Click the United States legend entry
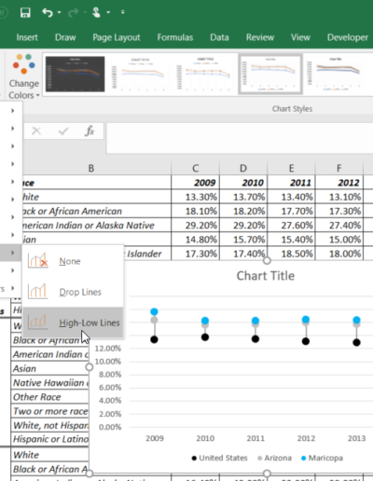Screen dimensions: 373x481 tap(220, 458)
